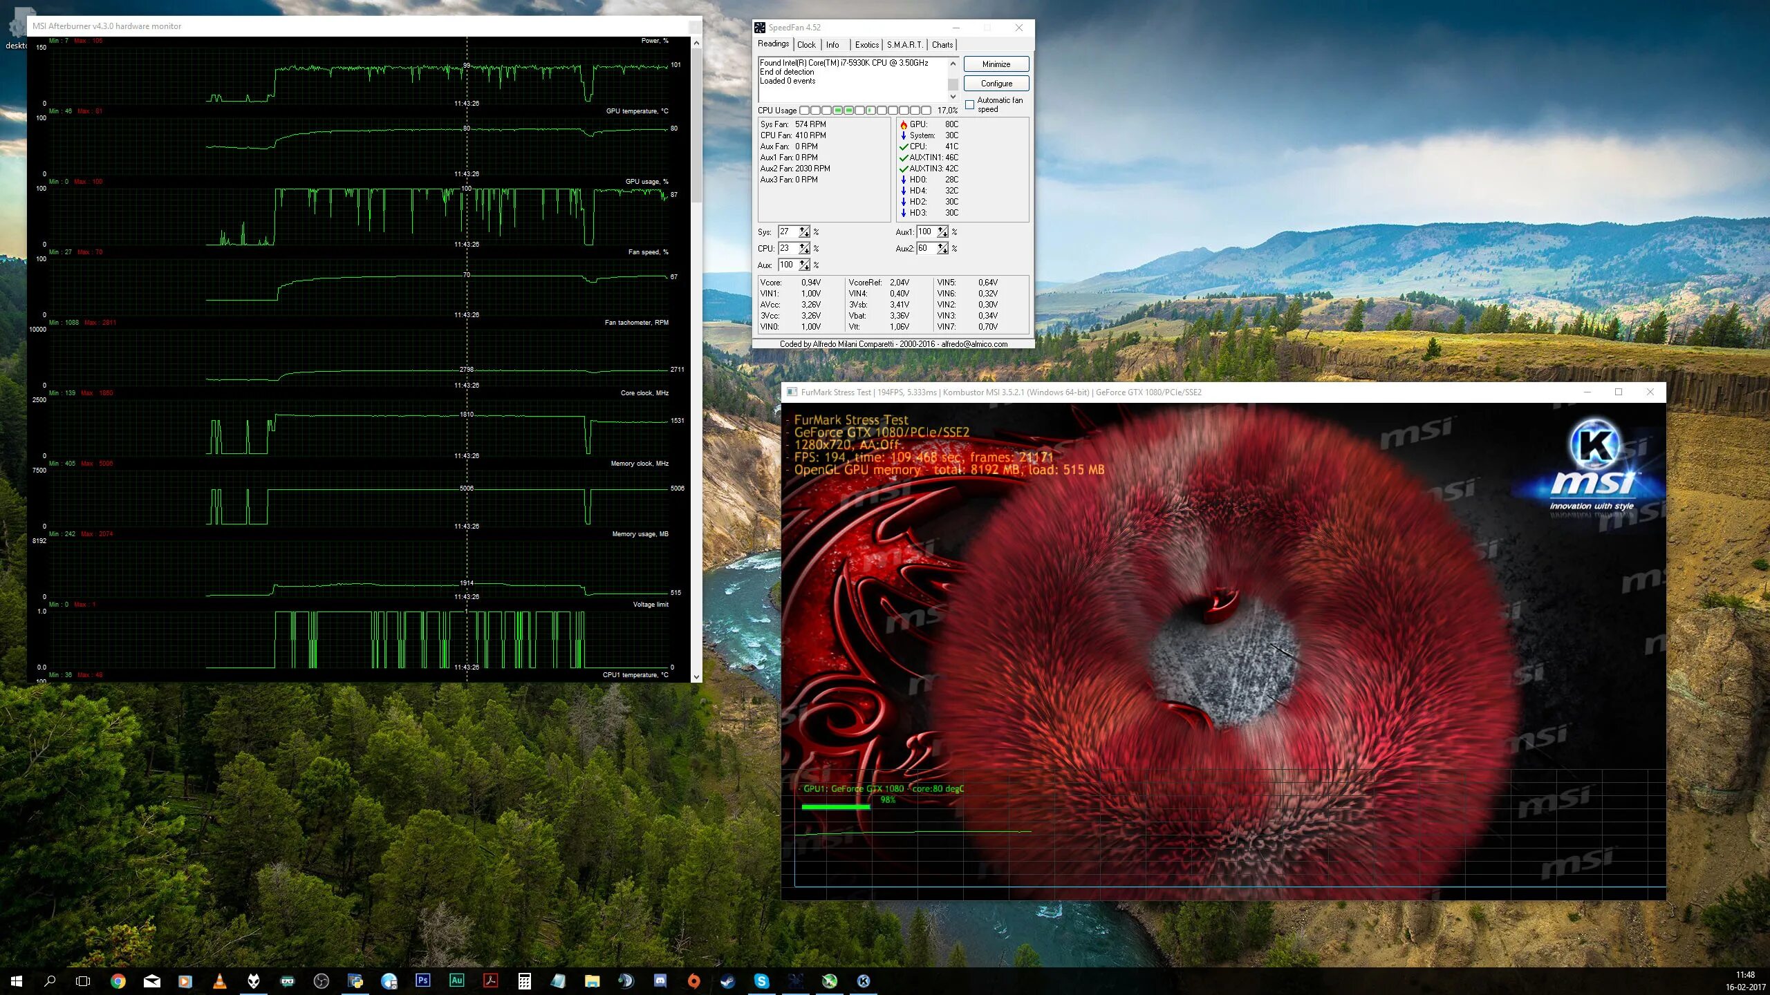This screenshot has width=1770, height=995.
Task: Click the 'Sys Fan: 574 RPM' reading
Action: point(793,124)
